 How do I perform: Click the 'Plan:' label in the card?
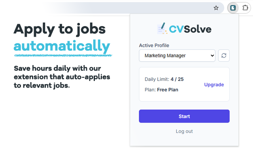pos(150,90)
